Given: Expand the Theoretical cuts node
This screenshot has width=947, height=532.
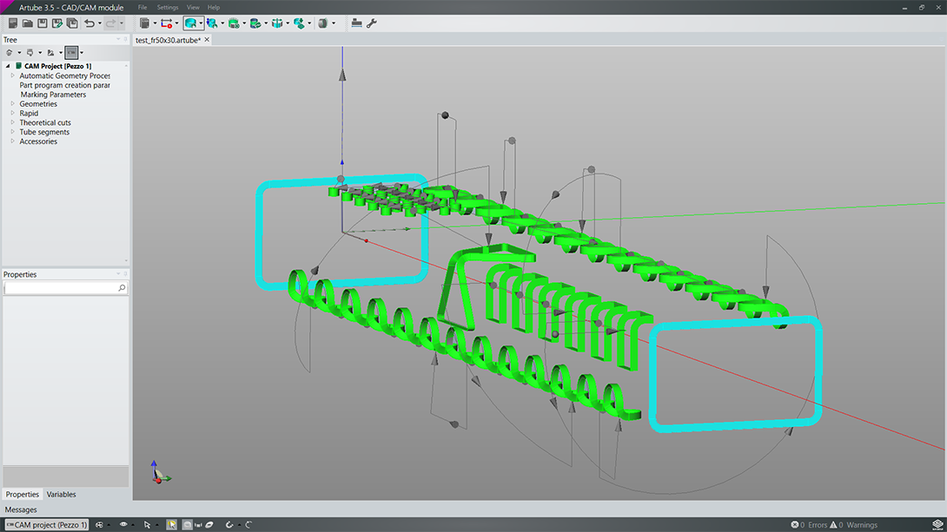Looking at the screenshot, I should tap(14, 122).
